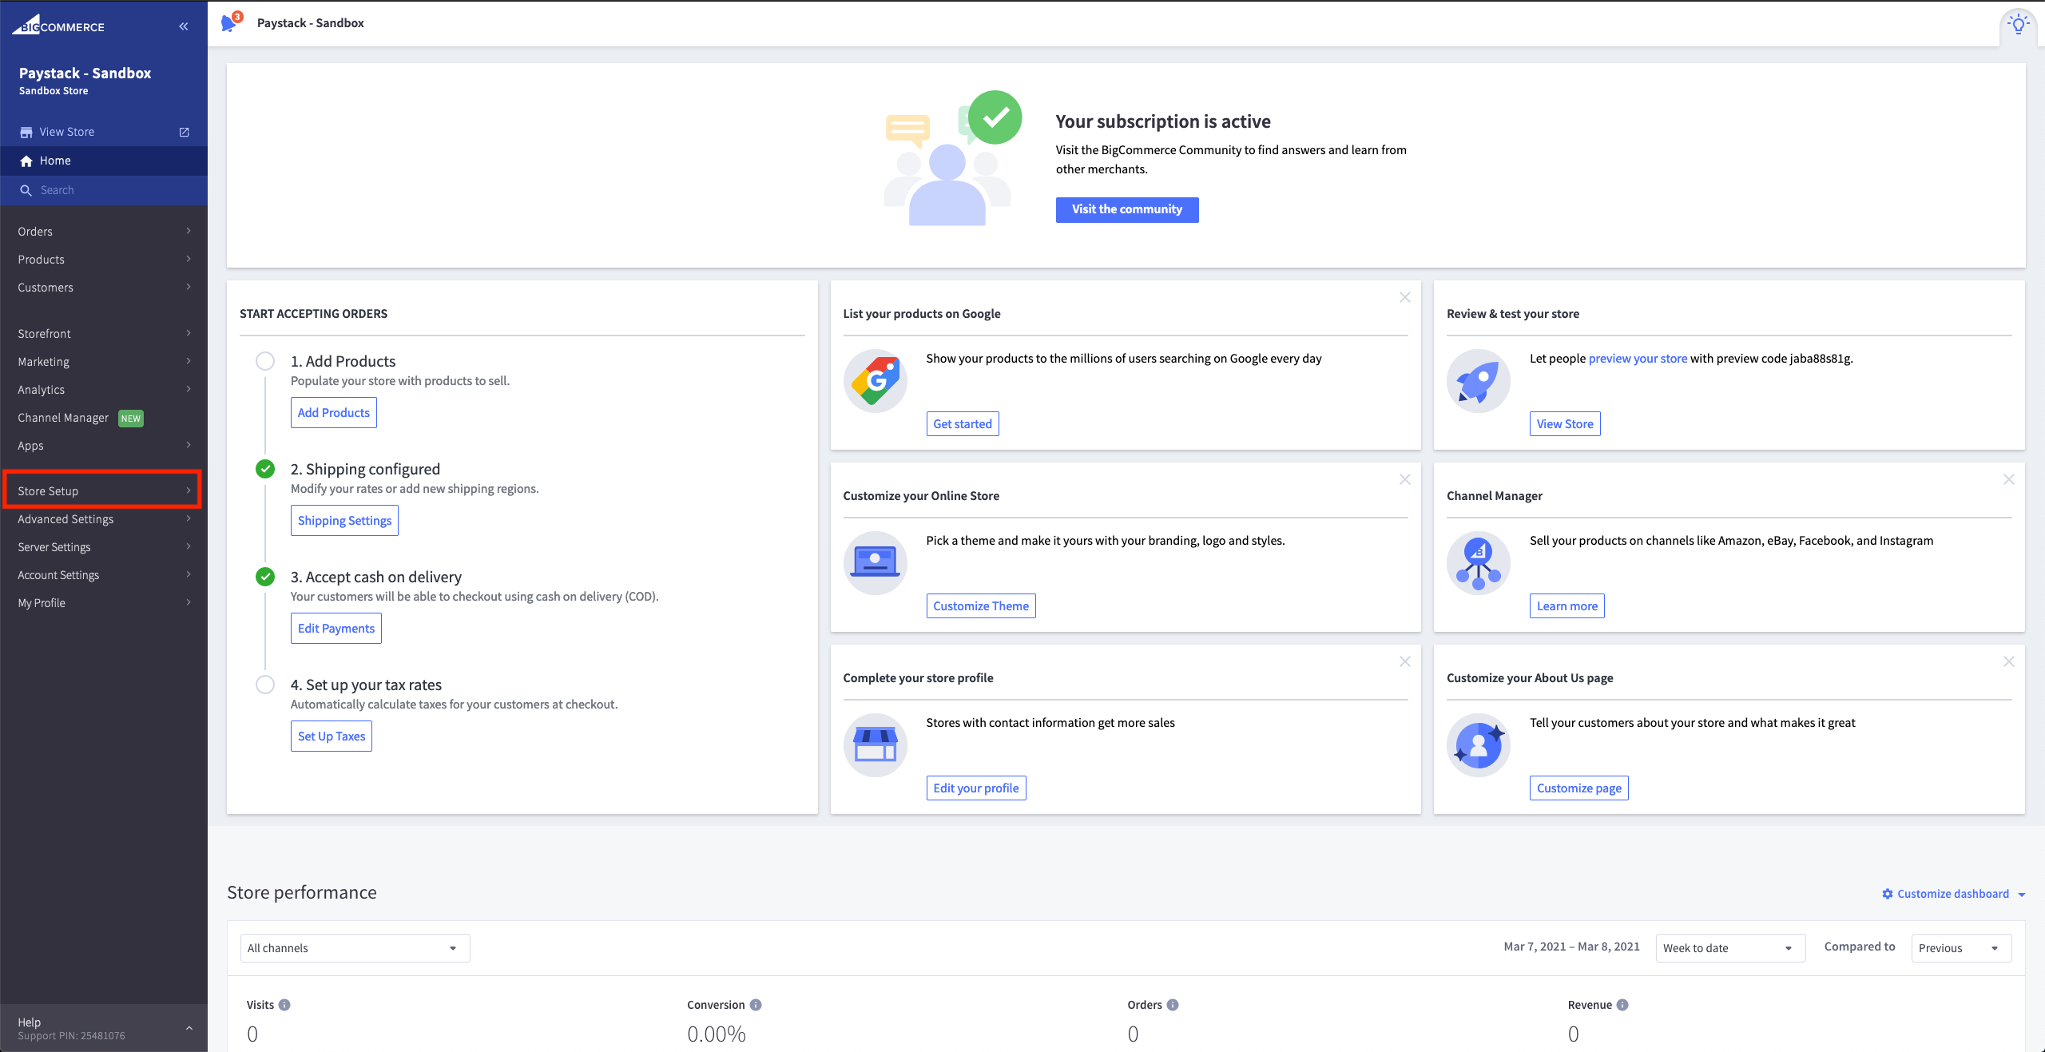The width and height of the screenshot is (2045, 1052).
Task: Expand the Storefront menu
Action: point(104,334)
